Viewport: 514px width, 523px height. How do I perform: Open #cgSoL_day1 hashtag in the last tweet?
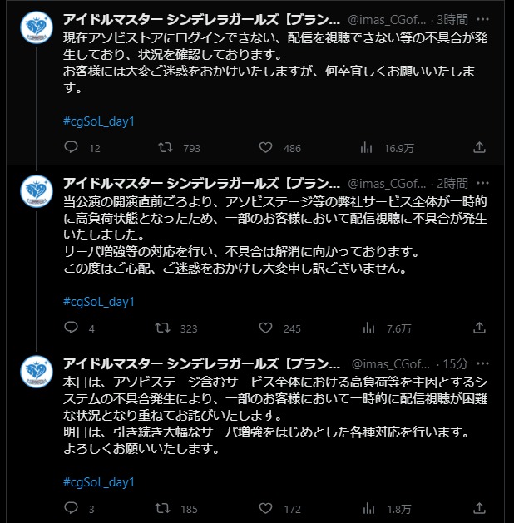(99, 482)
